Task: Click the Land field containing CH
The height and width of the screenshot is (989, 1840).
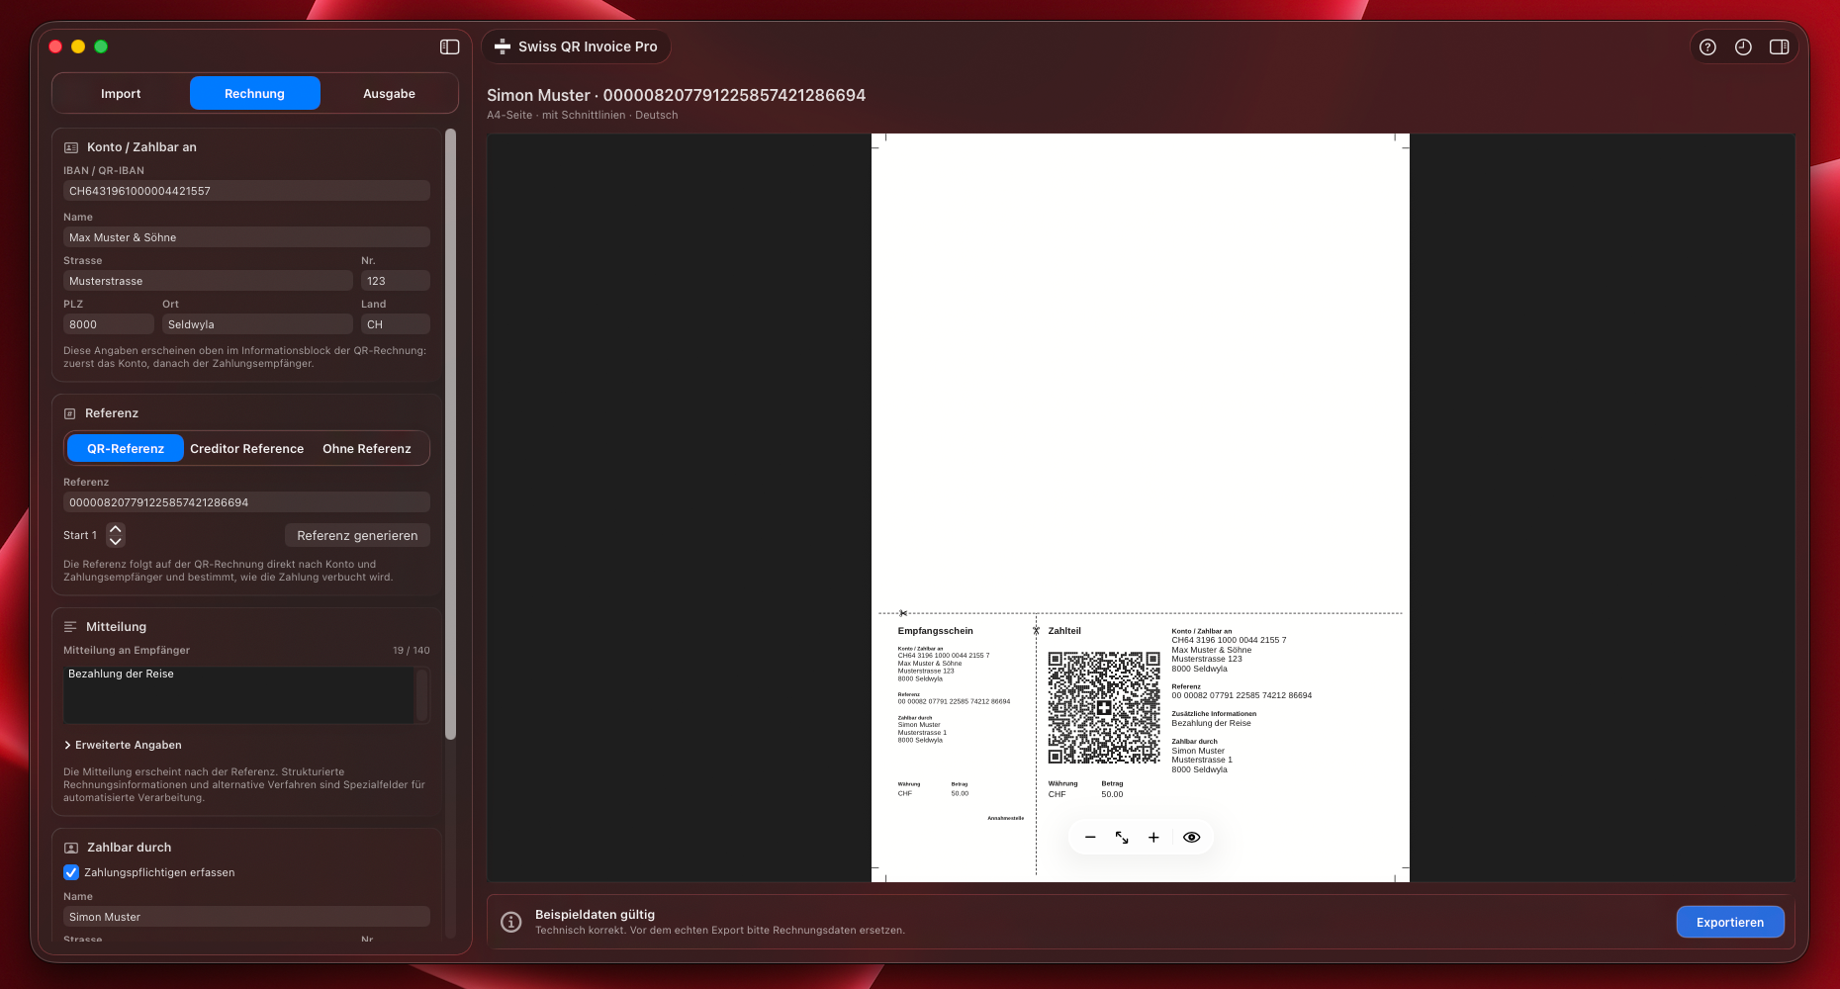Action: coord(396,324)
